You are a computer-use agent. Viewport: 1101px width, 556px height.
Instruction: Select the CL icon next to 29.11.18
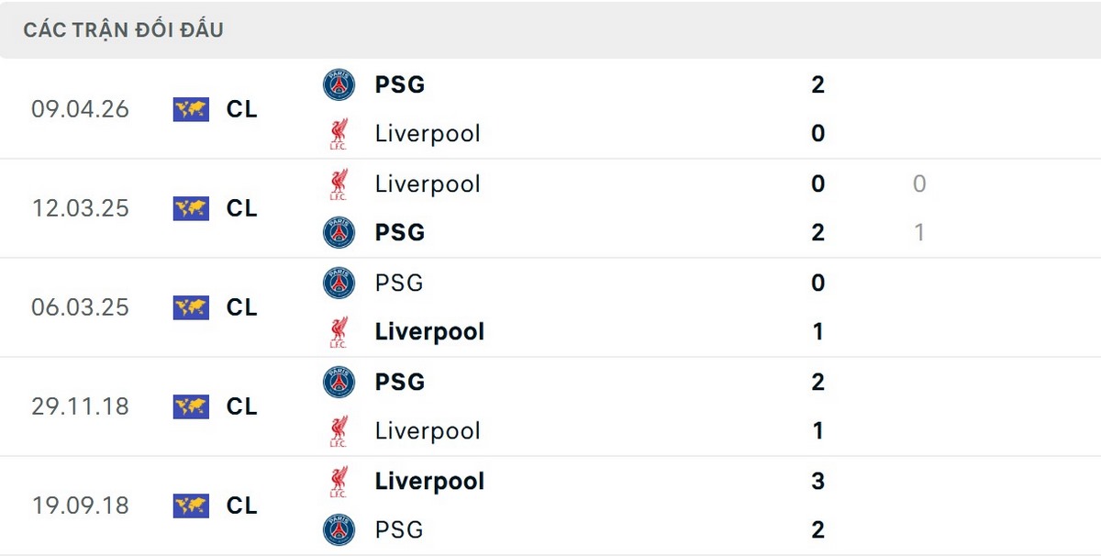(190, 406)
